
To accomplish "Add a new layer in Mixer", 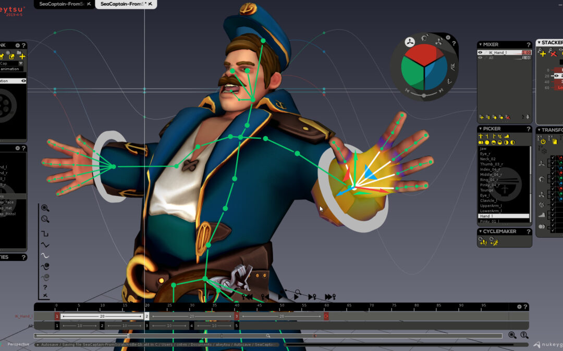I will [482, 117].
